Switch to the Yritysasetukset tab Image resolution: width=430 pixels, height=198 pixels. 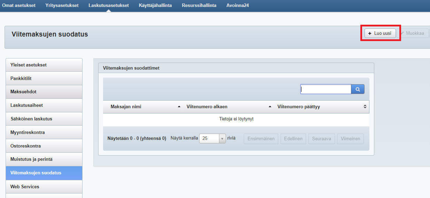coord(62,6)
